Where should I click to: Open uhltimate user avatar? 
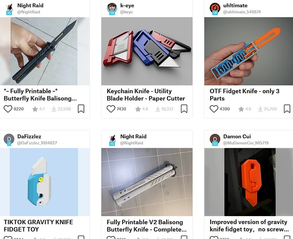coord(215,9)
